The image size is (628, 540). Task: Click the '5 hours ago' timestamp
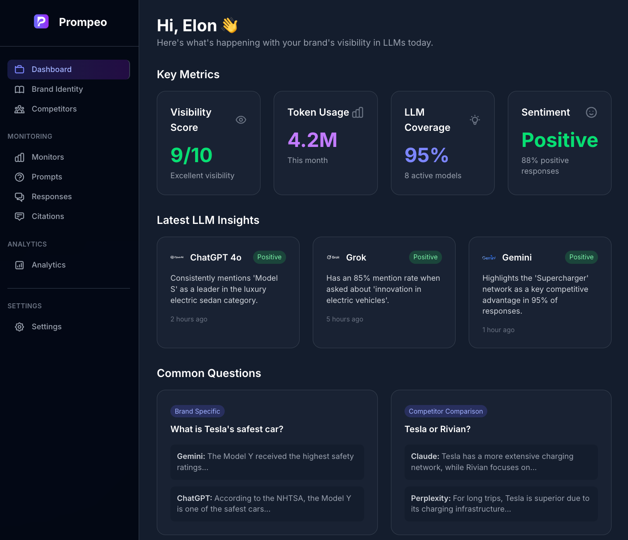(345, 319)
